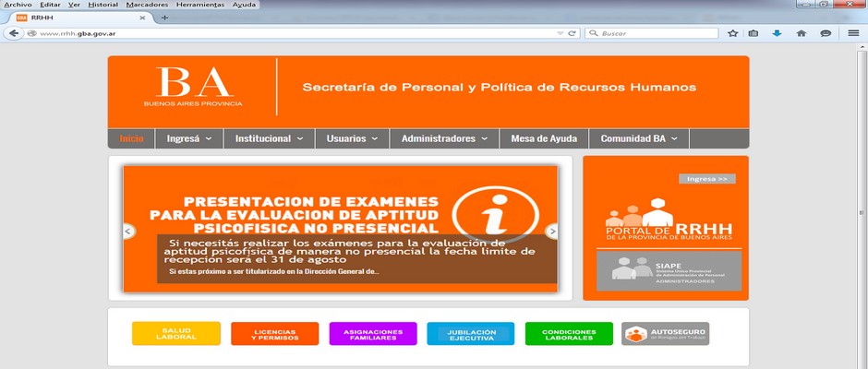The height and width of the screenshot is (369, 868).
Task: Click the Ingresa >> button
Action: (706, 179)
